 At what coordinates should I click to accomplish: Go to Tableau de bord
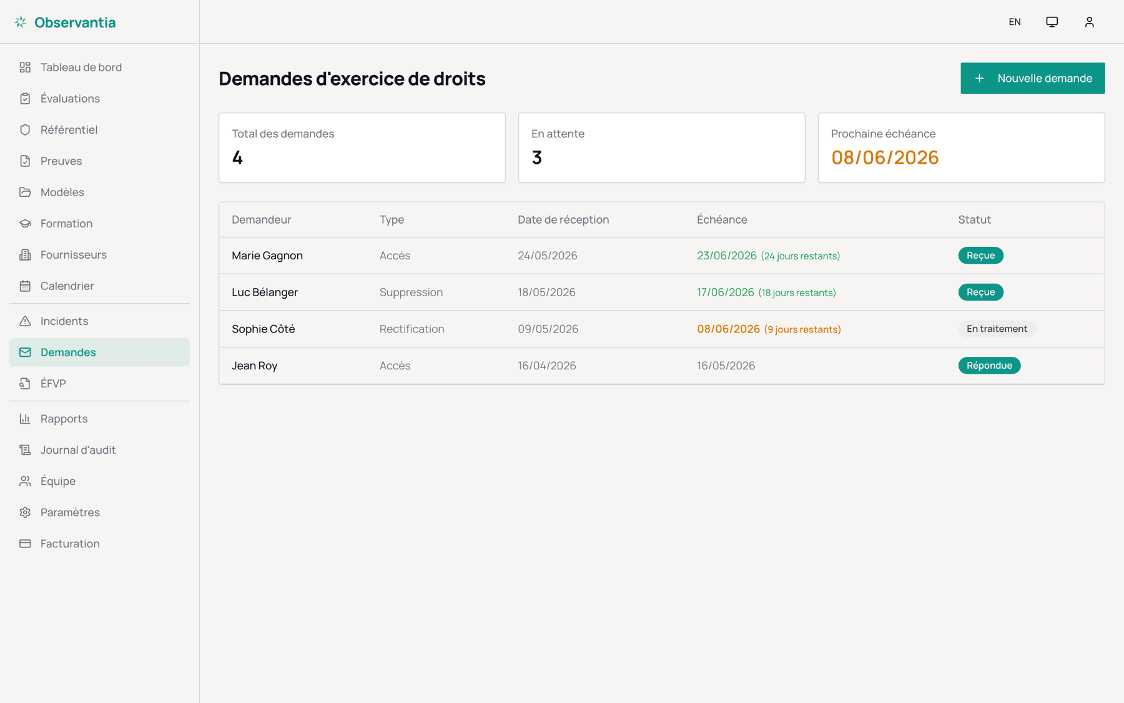tap(100, 67)
